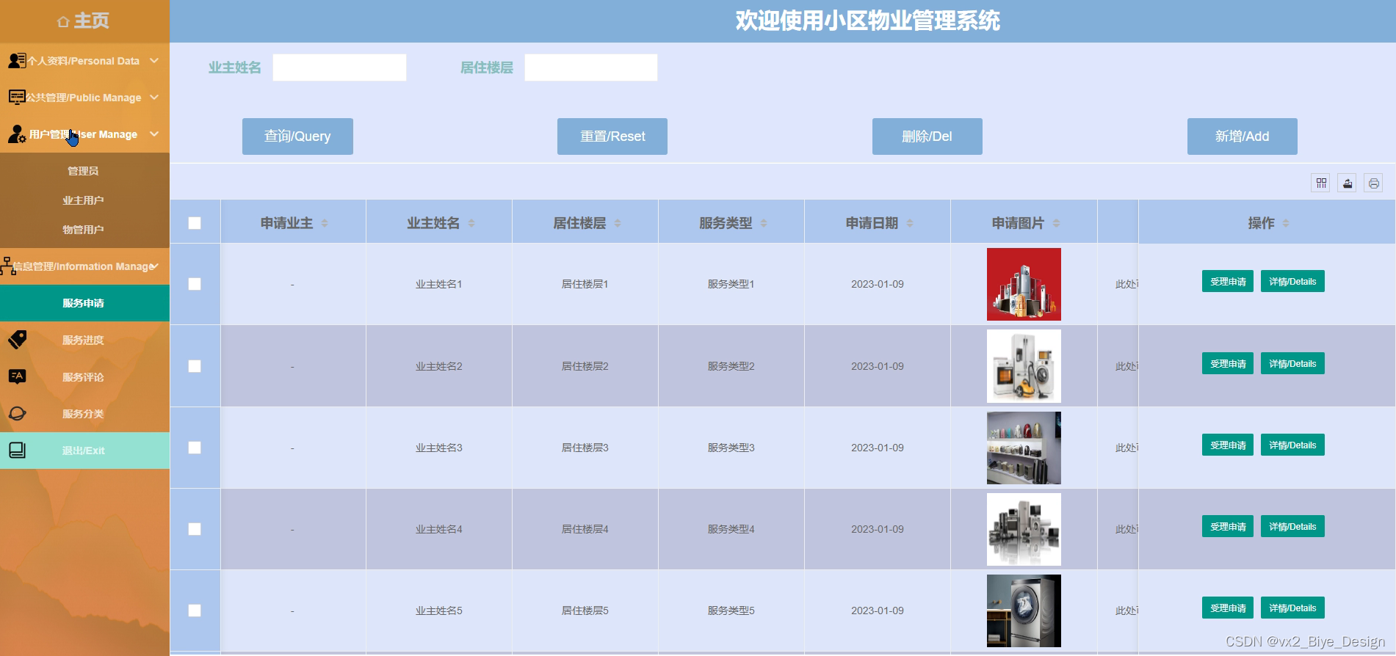Toggle the select-all header checkbox
This screenshot has height=656, width=1396.
pos(195,223)
